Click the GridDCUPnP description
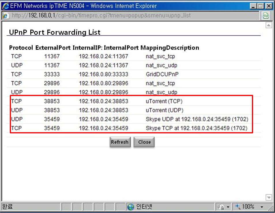The height and width of the screenshot is (213, 275). [x=162, y=74]
